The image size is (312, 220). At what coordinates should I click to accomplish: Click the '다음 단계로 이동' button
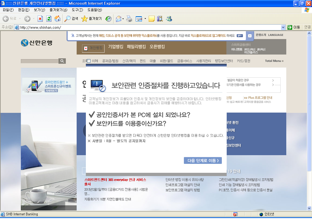pyautogui.click(x=203, y=161)
